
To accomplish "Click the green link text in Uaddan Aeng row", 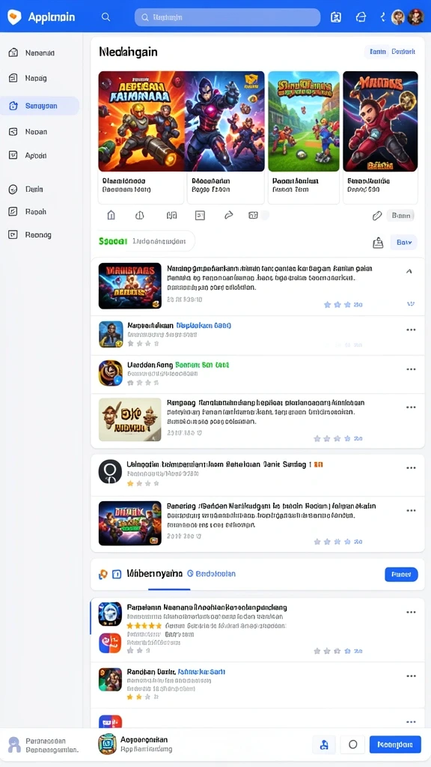I will tap(202, 365).
